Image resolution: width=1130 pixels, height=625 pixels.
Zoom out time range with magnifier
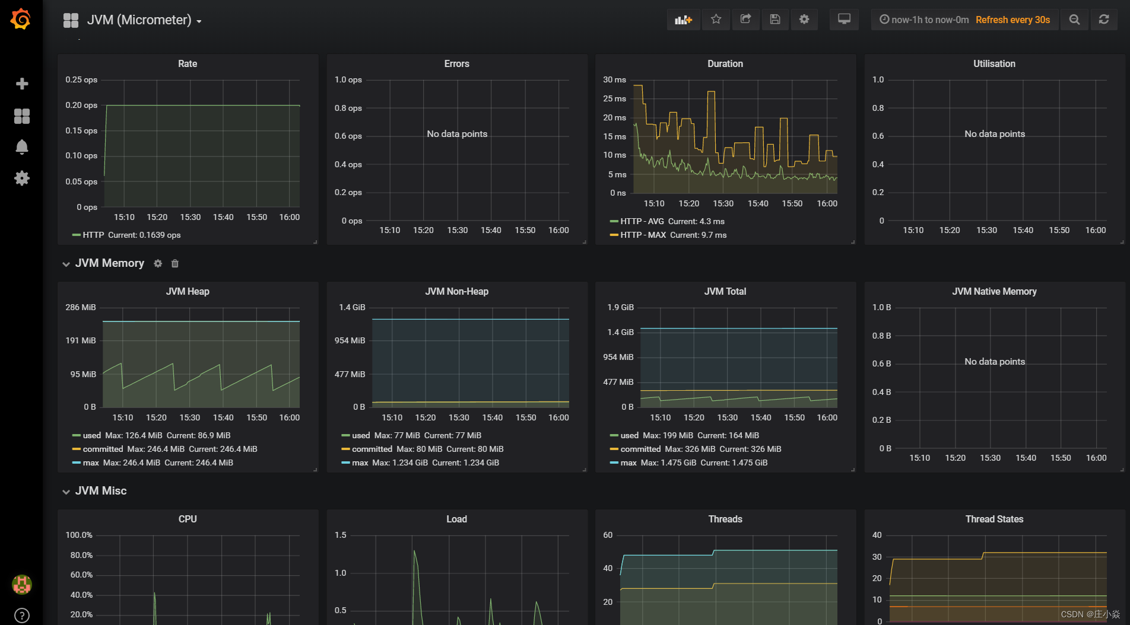[1074, 20]
